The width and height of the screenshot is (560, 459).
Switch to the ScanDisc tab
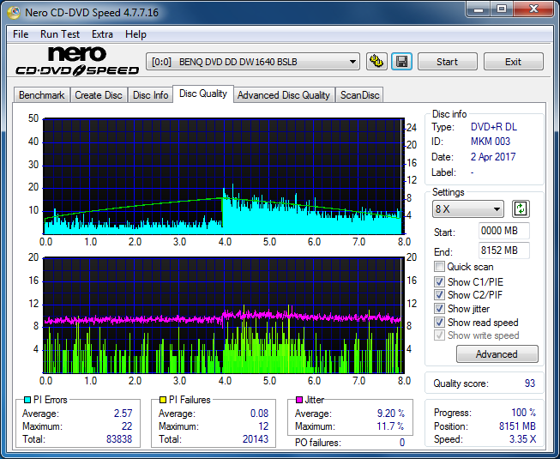[x=359, y=95]
